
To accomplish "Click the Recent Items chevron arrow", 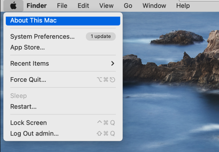I will (112, 63).
